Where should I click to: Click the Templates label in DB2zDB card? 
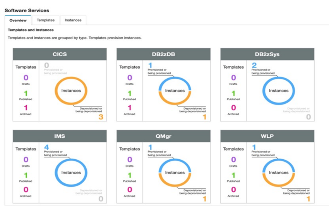pos(130,67)
